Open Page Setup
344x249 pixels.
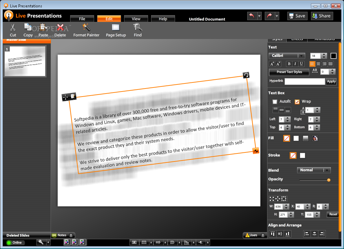116,30
